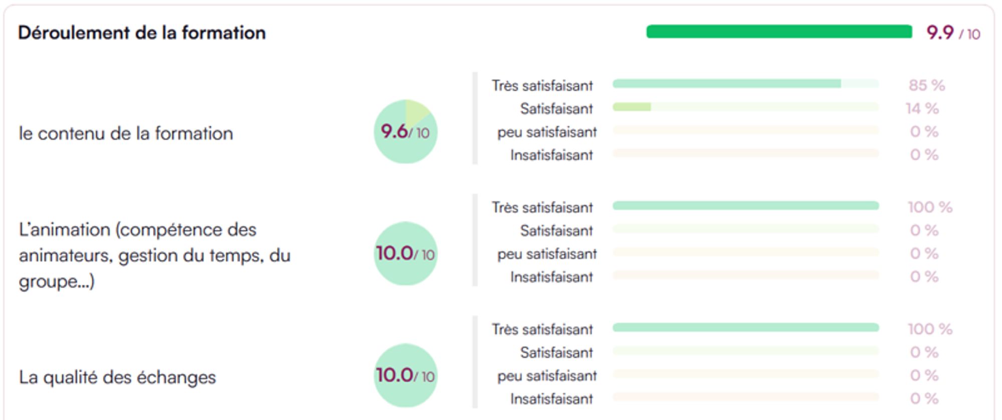Click the overall dark green progress bar
The width and height of the screenshot is (1002, 420).
[779, 32]
